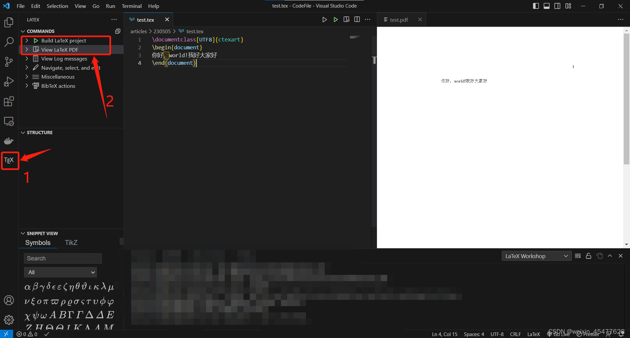The image size is (630, 338).
Task: Open View LaTeX PDF command
Action: 60,49
